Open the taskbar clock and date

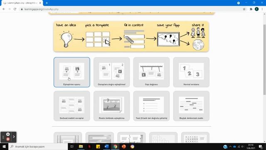coord(251,147)
